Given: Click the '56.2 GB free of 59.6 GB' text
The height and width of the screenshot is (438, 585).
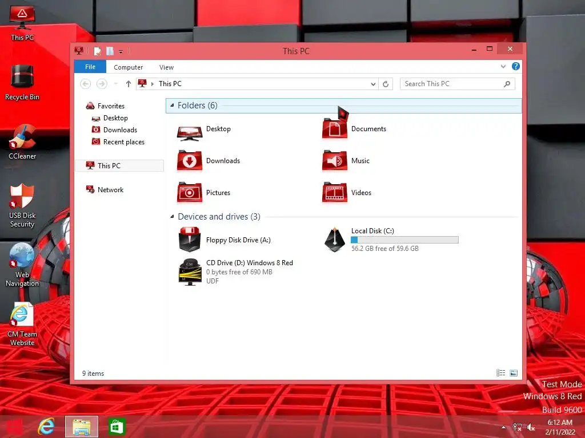Looking at the screenshot, I should (384, 249).
